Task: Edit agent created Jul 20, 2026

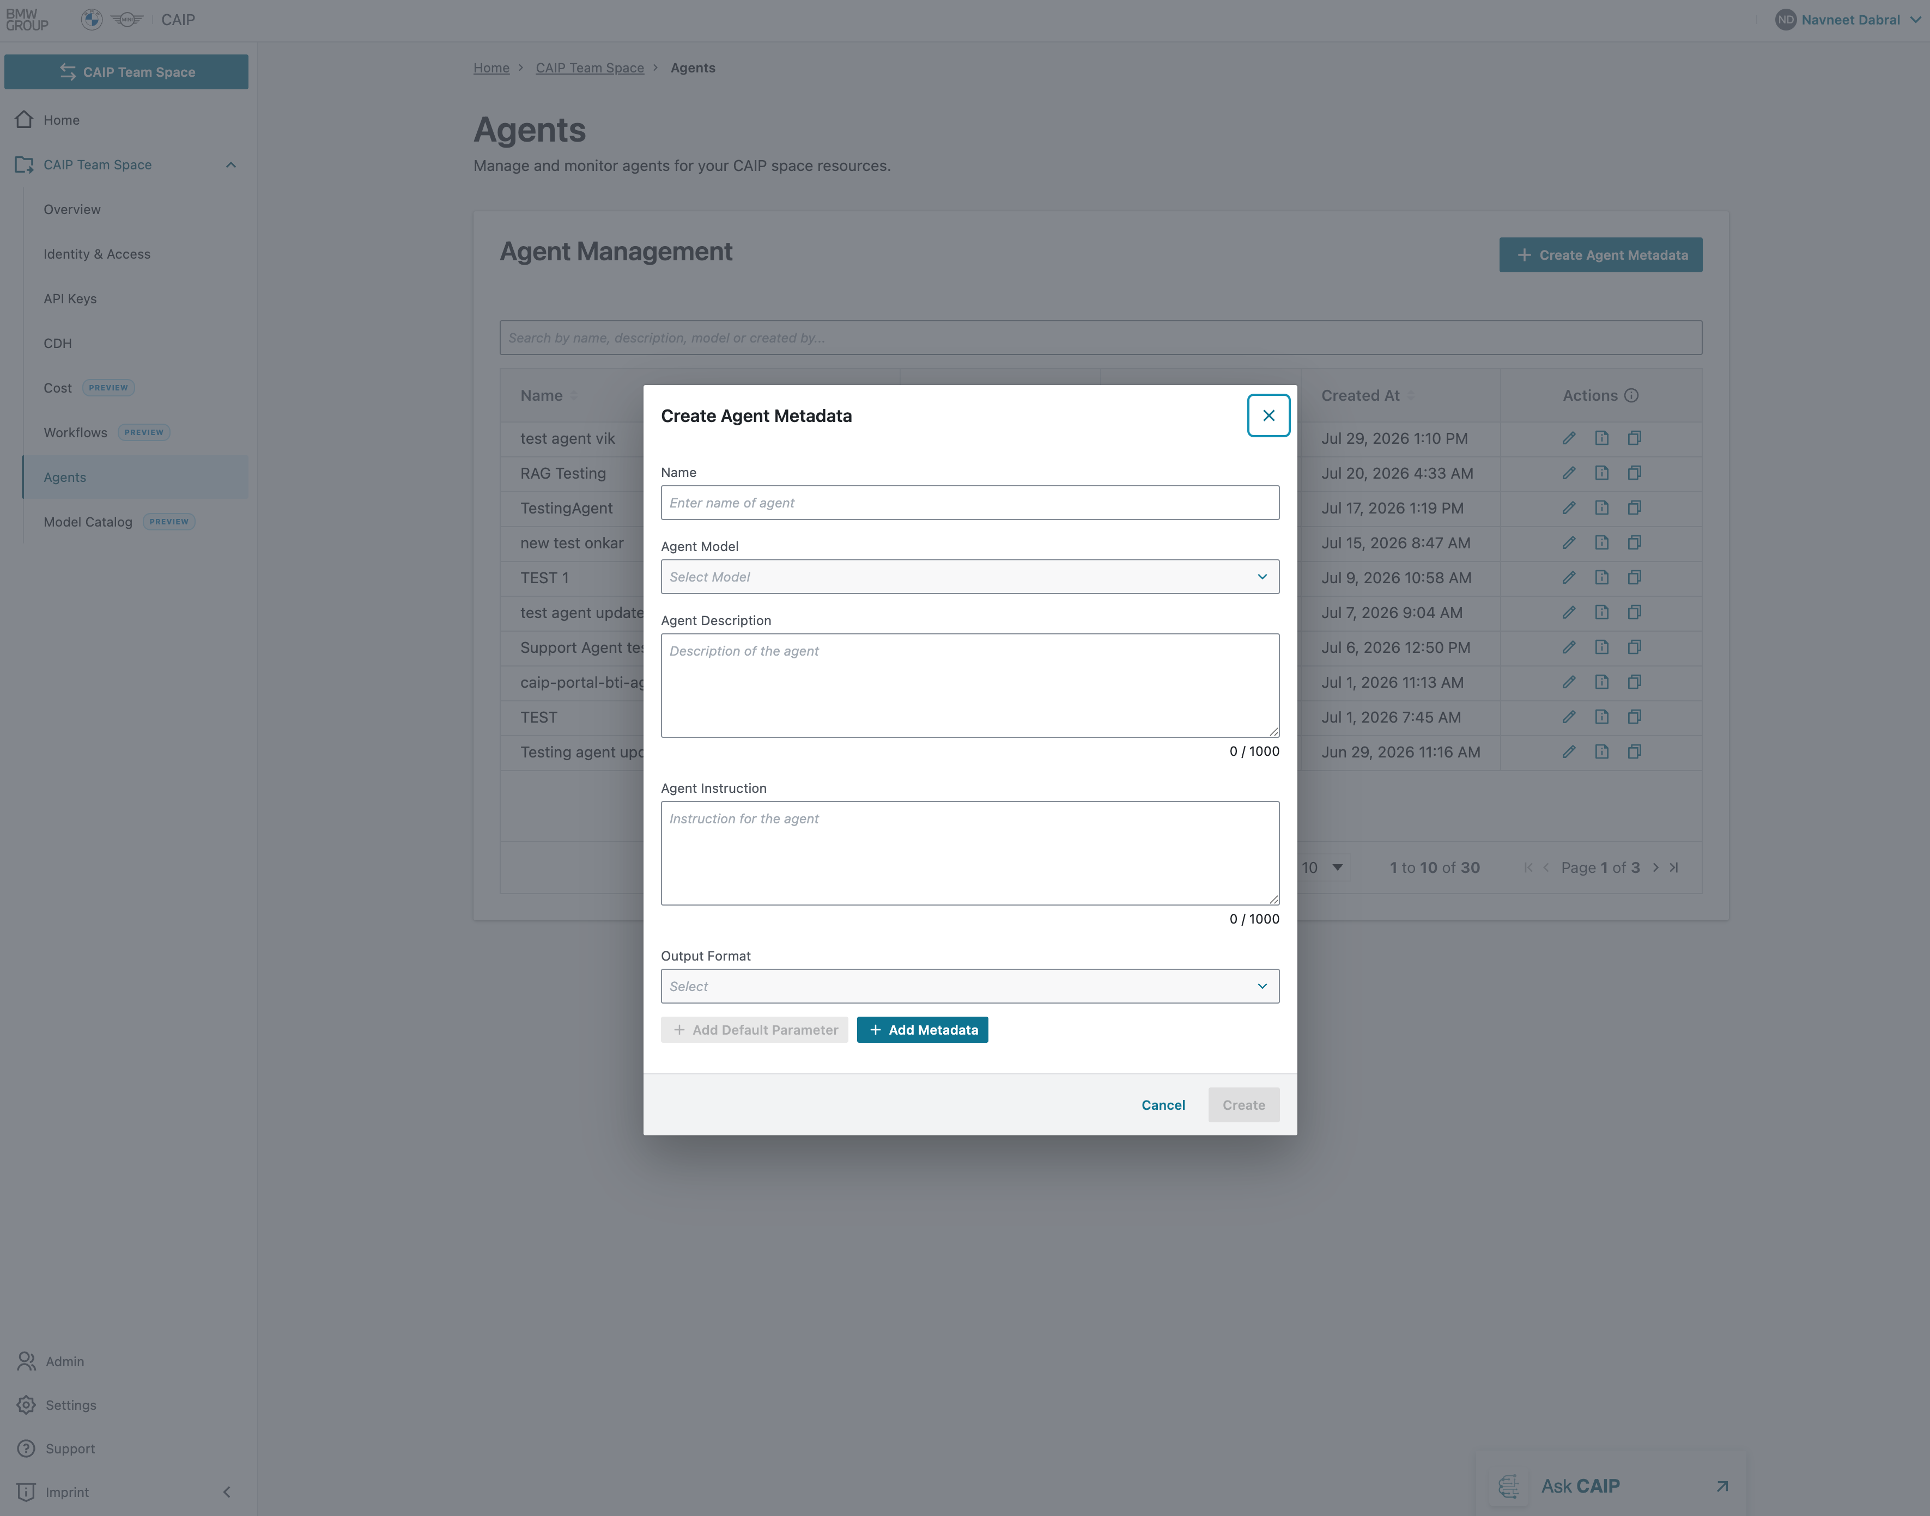Action: (x=1569, y=473)
